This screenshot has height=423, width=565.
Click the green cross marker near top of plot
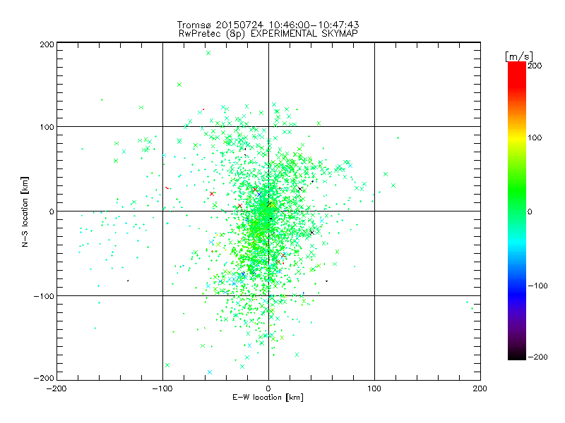[x=208, y=53]
